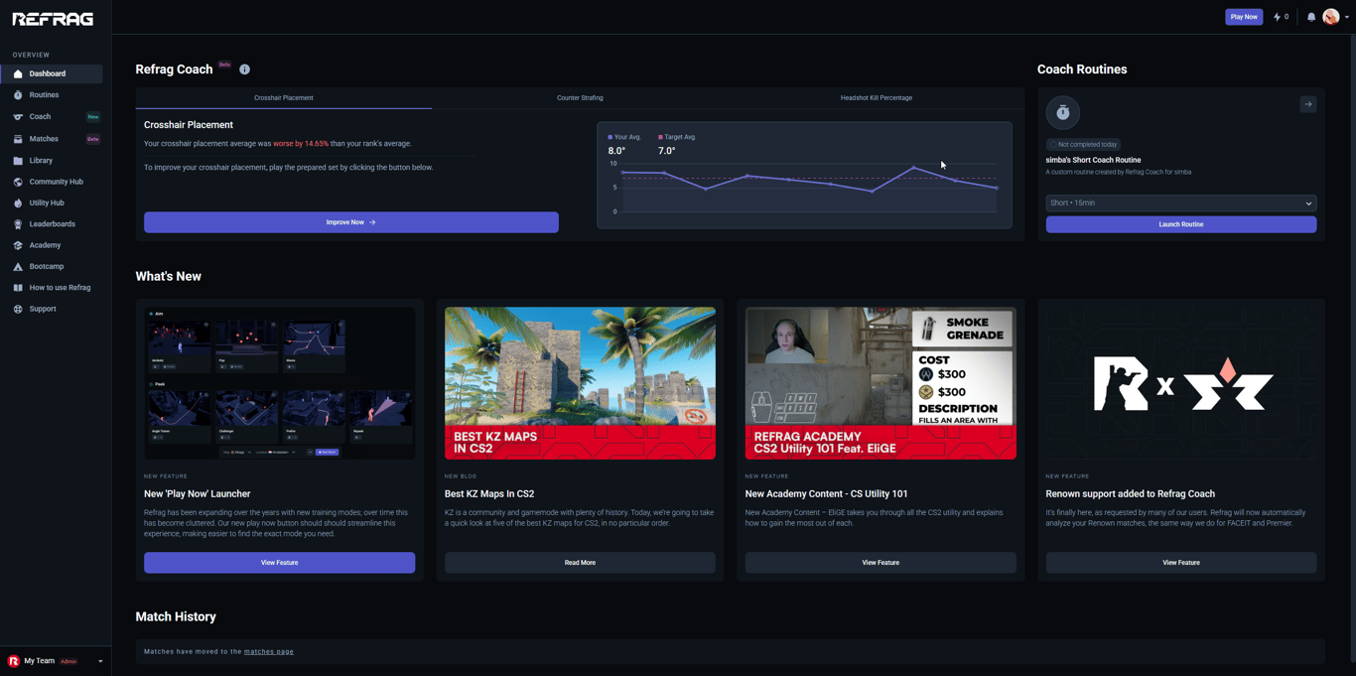Click the Bootcamp sidebar label

tap(47, 266)
